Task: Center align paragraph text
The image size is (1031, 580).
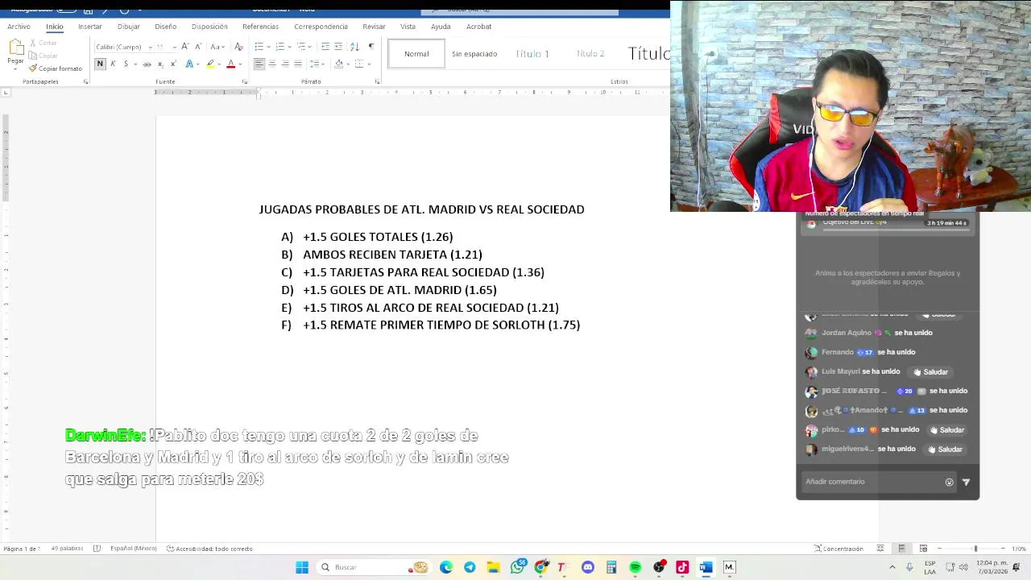Action: (x=271, y=64)
